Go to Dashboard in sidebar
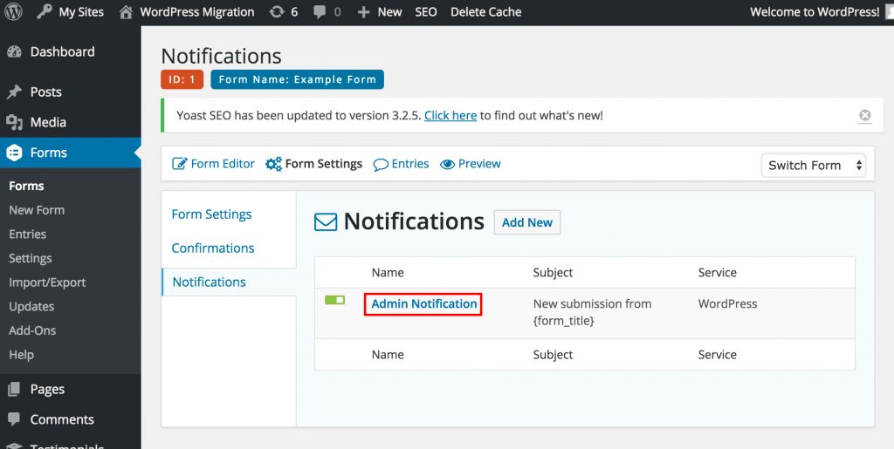The image size is (894, 449). point(63,51)
